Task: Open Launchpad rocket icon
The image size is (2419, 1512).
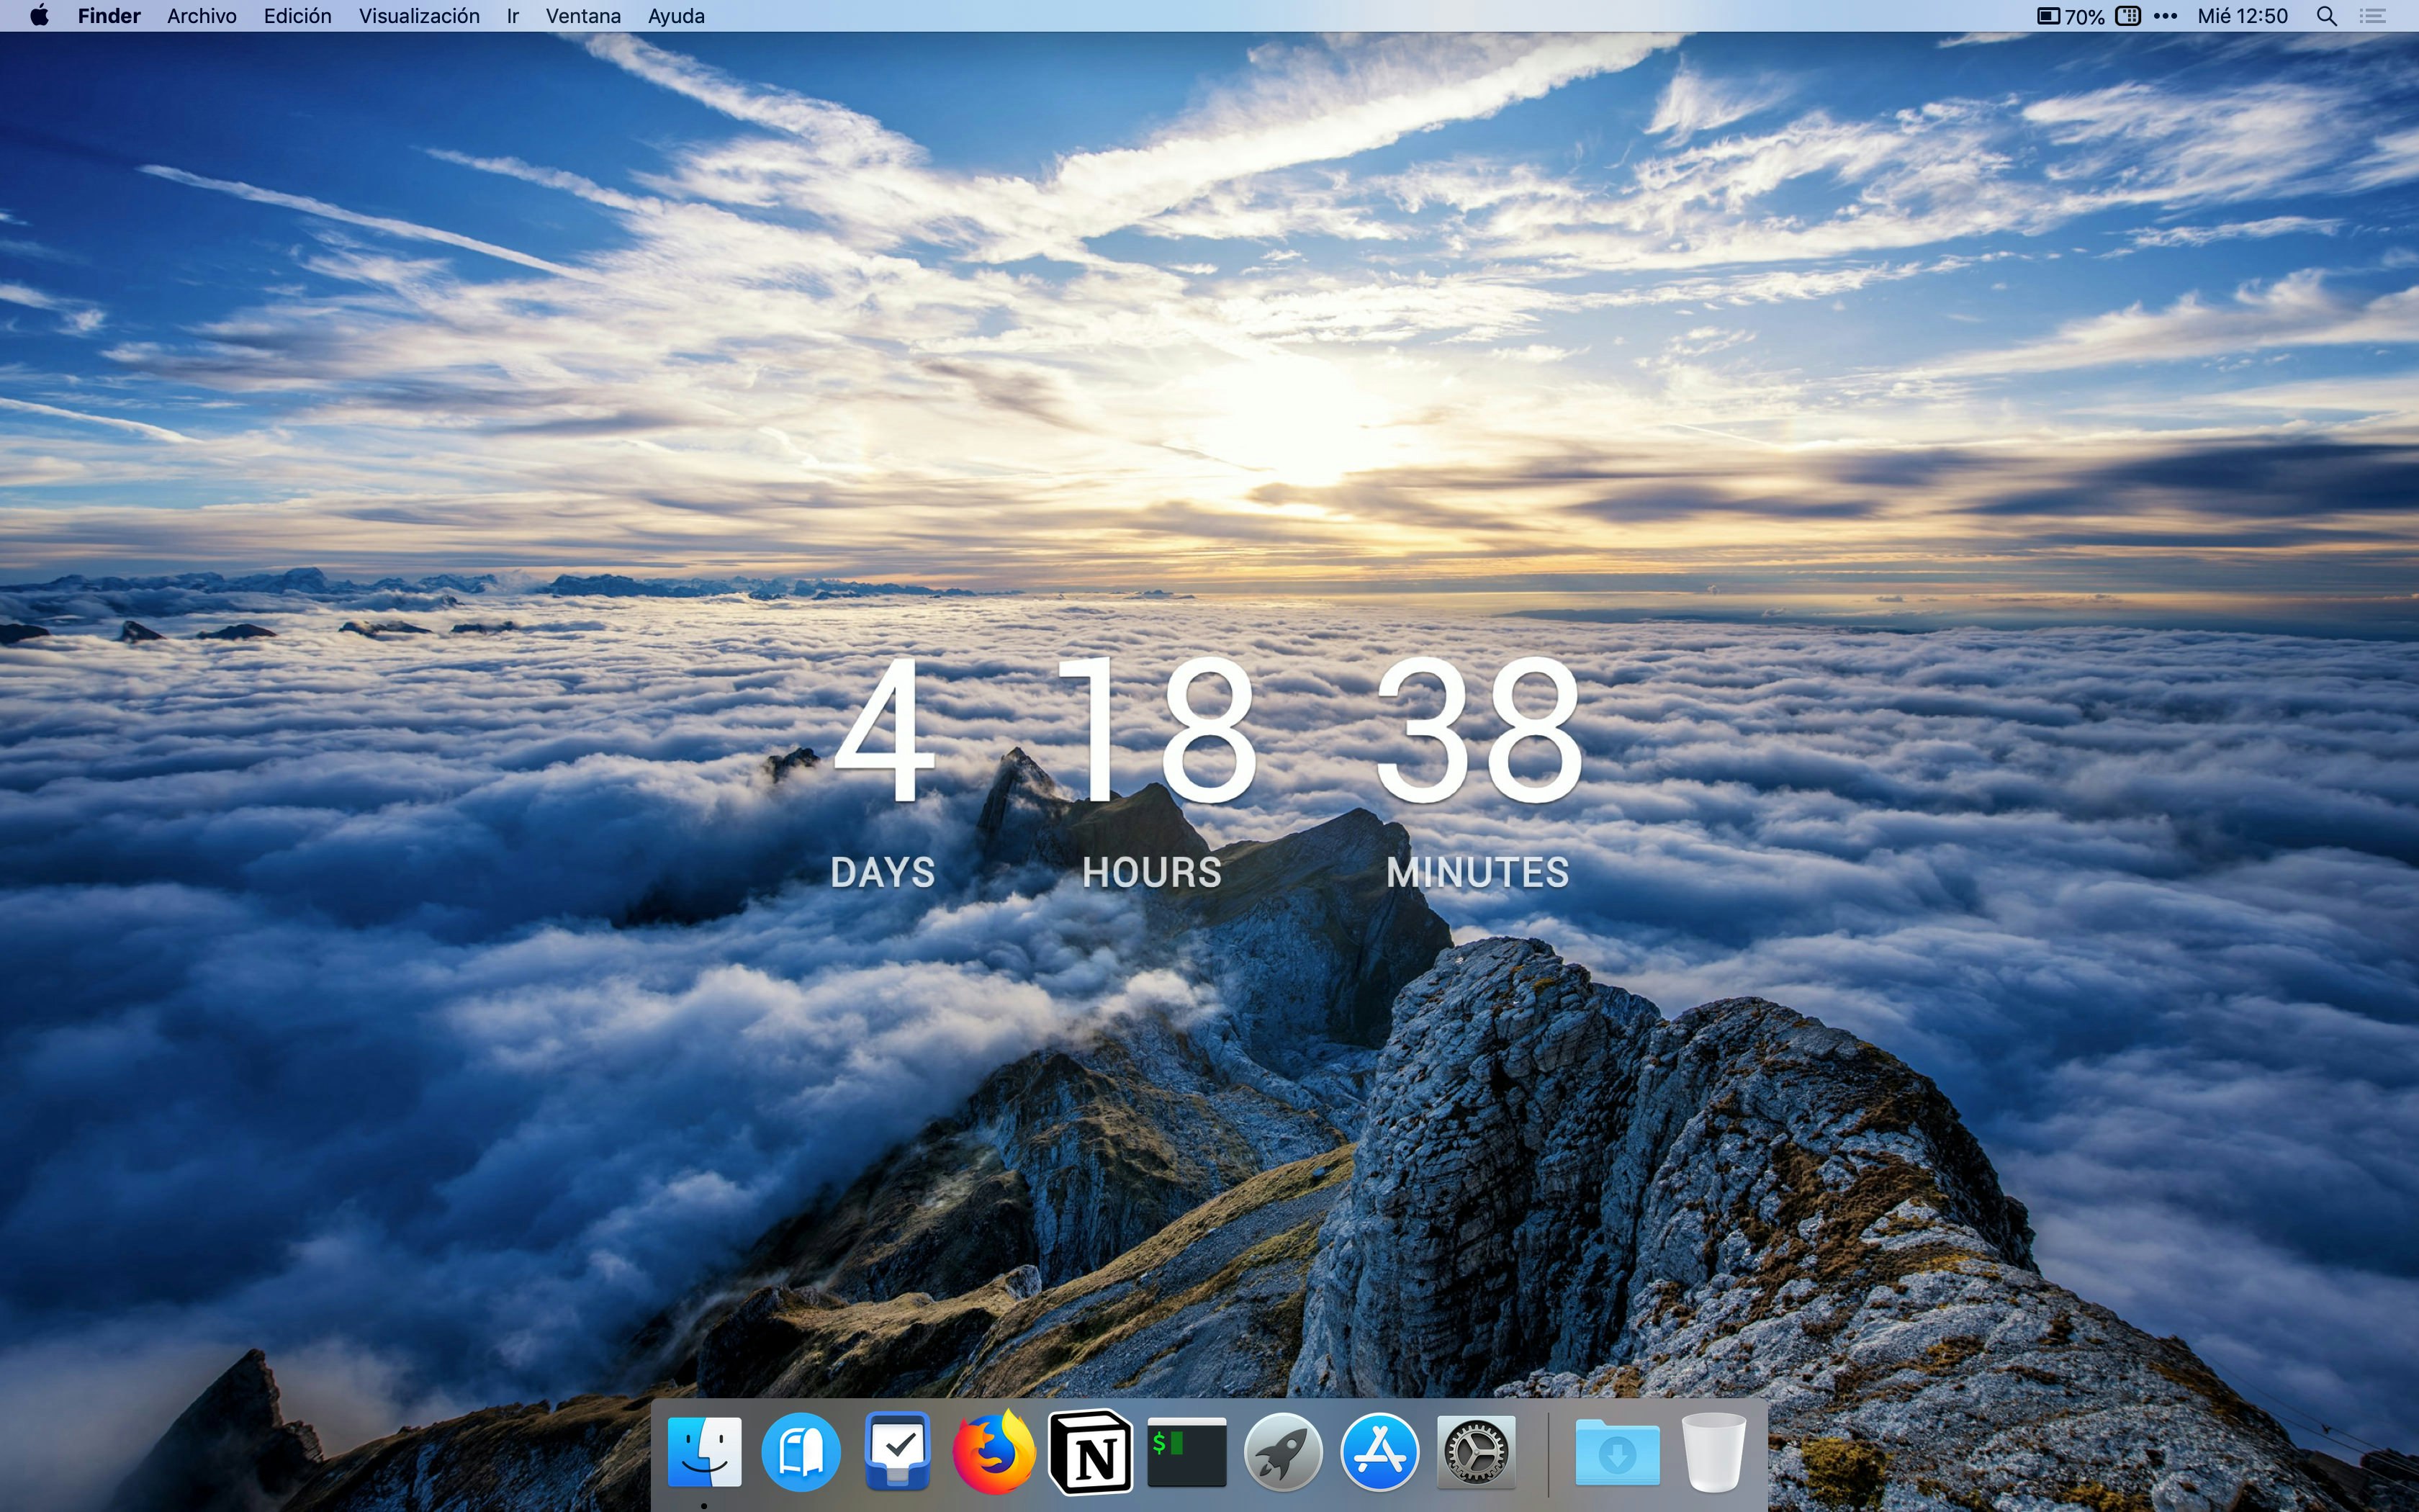Action: [x=1282, y=1452]
